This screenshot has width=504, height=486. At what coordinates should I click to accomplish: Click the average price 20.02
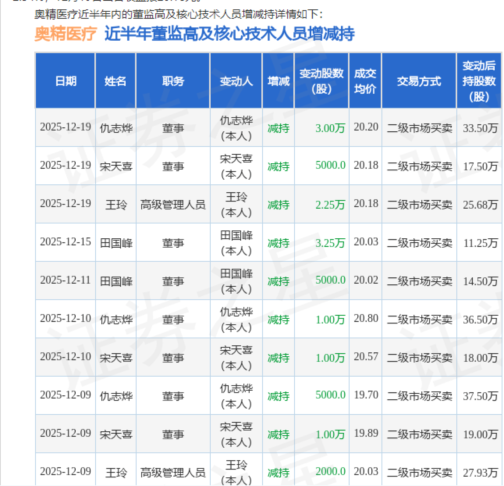[366, 280]
